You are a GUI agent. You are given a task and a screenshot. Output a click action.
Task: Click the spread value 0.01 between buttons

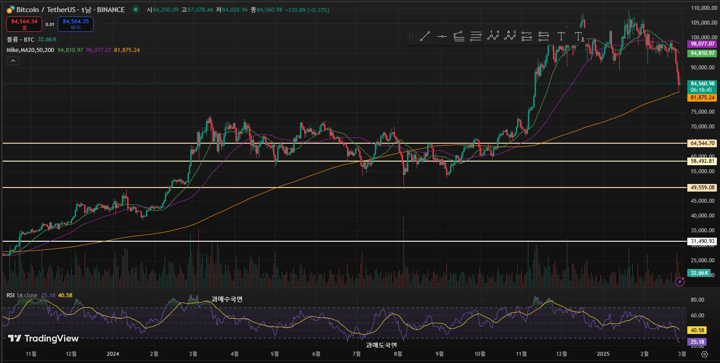[x=50, y=25]
